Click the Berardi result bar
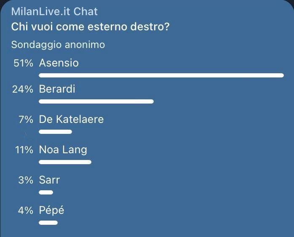 [x=96, y=101]
